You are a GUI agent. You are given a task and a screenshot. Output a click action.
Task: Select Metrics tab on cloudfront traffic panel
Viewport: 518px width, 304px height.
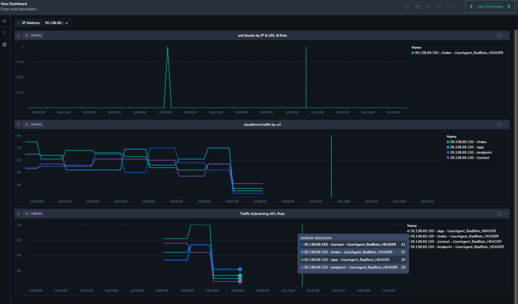34,124
